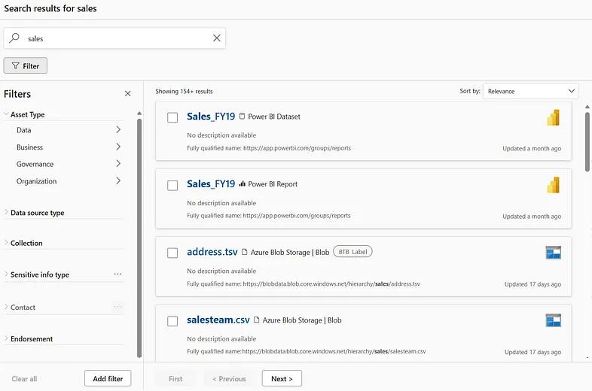The image size is (592, 391).
Task: Click the Blob Storage icon on salesteam.csv card
Action: (x=553, y=320)
